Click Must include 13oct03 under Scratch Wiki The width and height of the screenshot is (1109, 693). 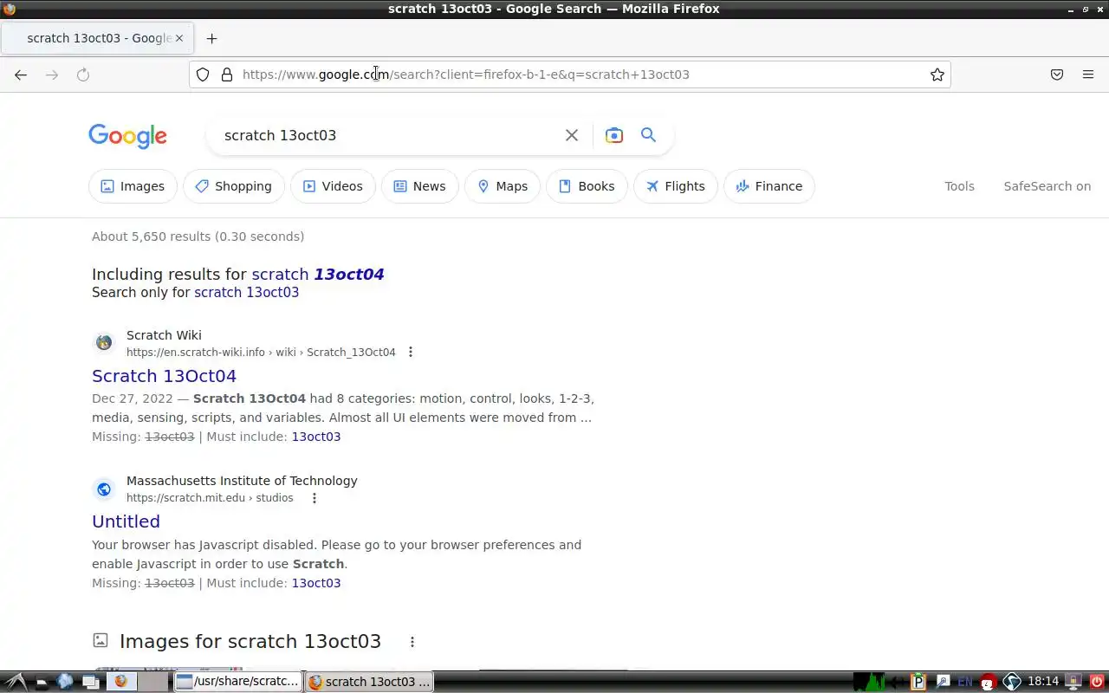(316, 437)
